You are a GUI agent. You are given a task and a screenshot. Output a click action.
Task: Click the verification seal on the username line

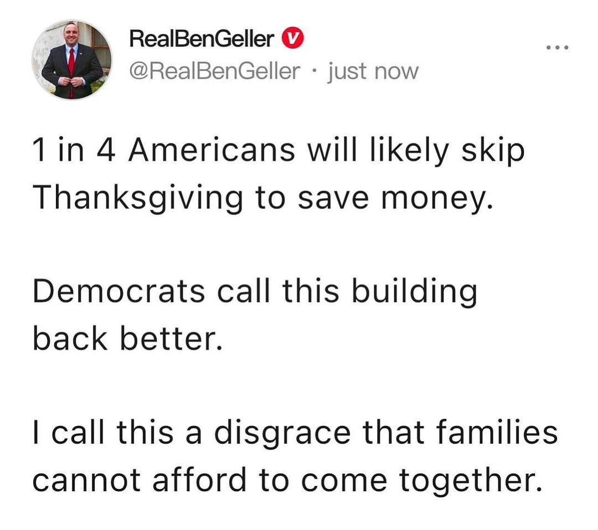293,38
